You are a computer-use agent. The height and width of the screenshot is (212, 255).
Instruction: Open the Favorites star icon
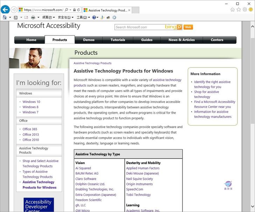239,9
